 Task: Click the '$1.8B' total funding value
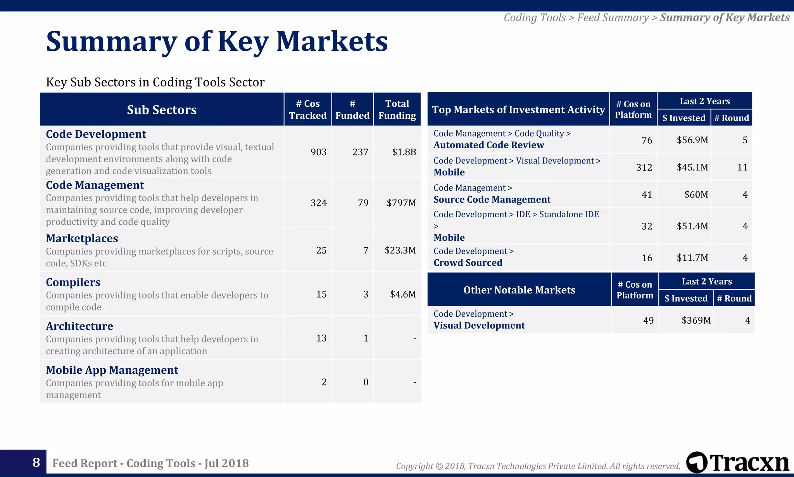pos(404,152)
